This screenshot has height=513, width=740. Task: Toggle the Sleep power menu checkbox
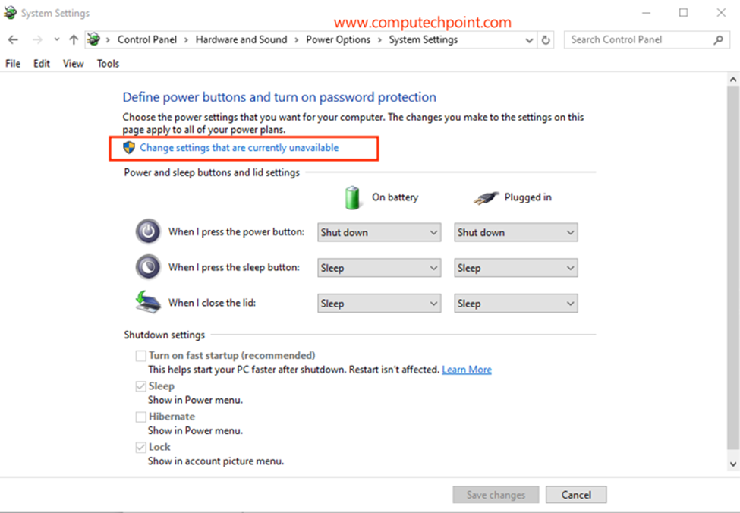point(140,386)
